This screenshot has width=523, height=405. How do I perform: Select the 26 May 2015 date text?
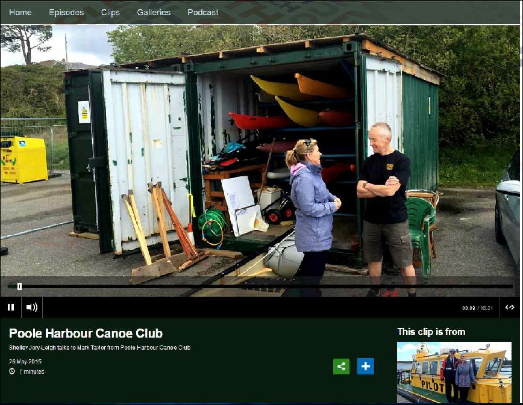pyautogui.click(x=25, y=361)
